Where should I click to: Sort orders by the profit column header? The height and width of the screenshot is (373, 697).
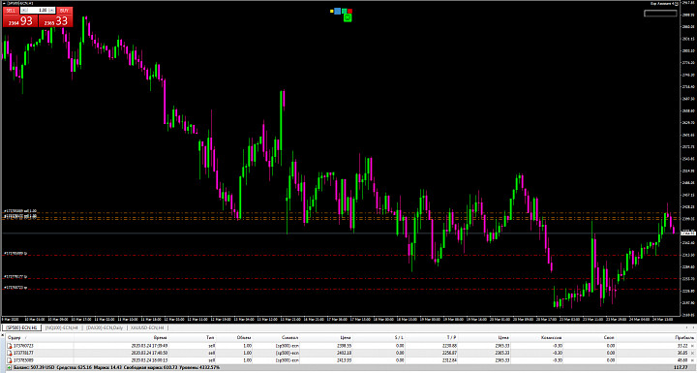click(683, 338)
